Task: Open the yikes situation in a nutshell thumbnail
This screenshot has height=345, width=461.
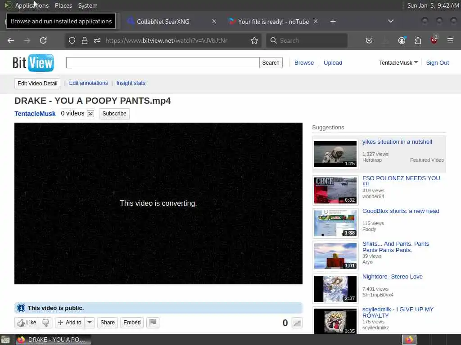Action: point(335,154)
